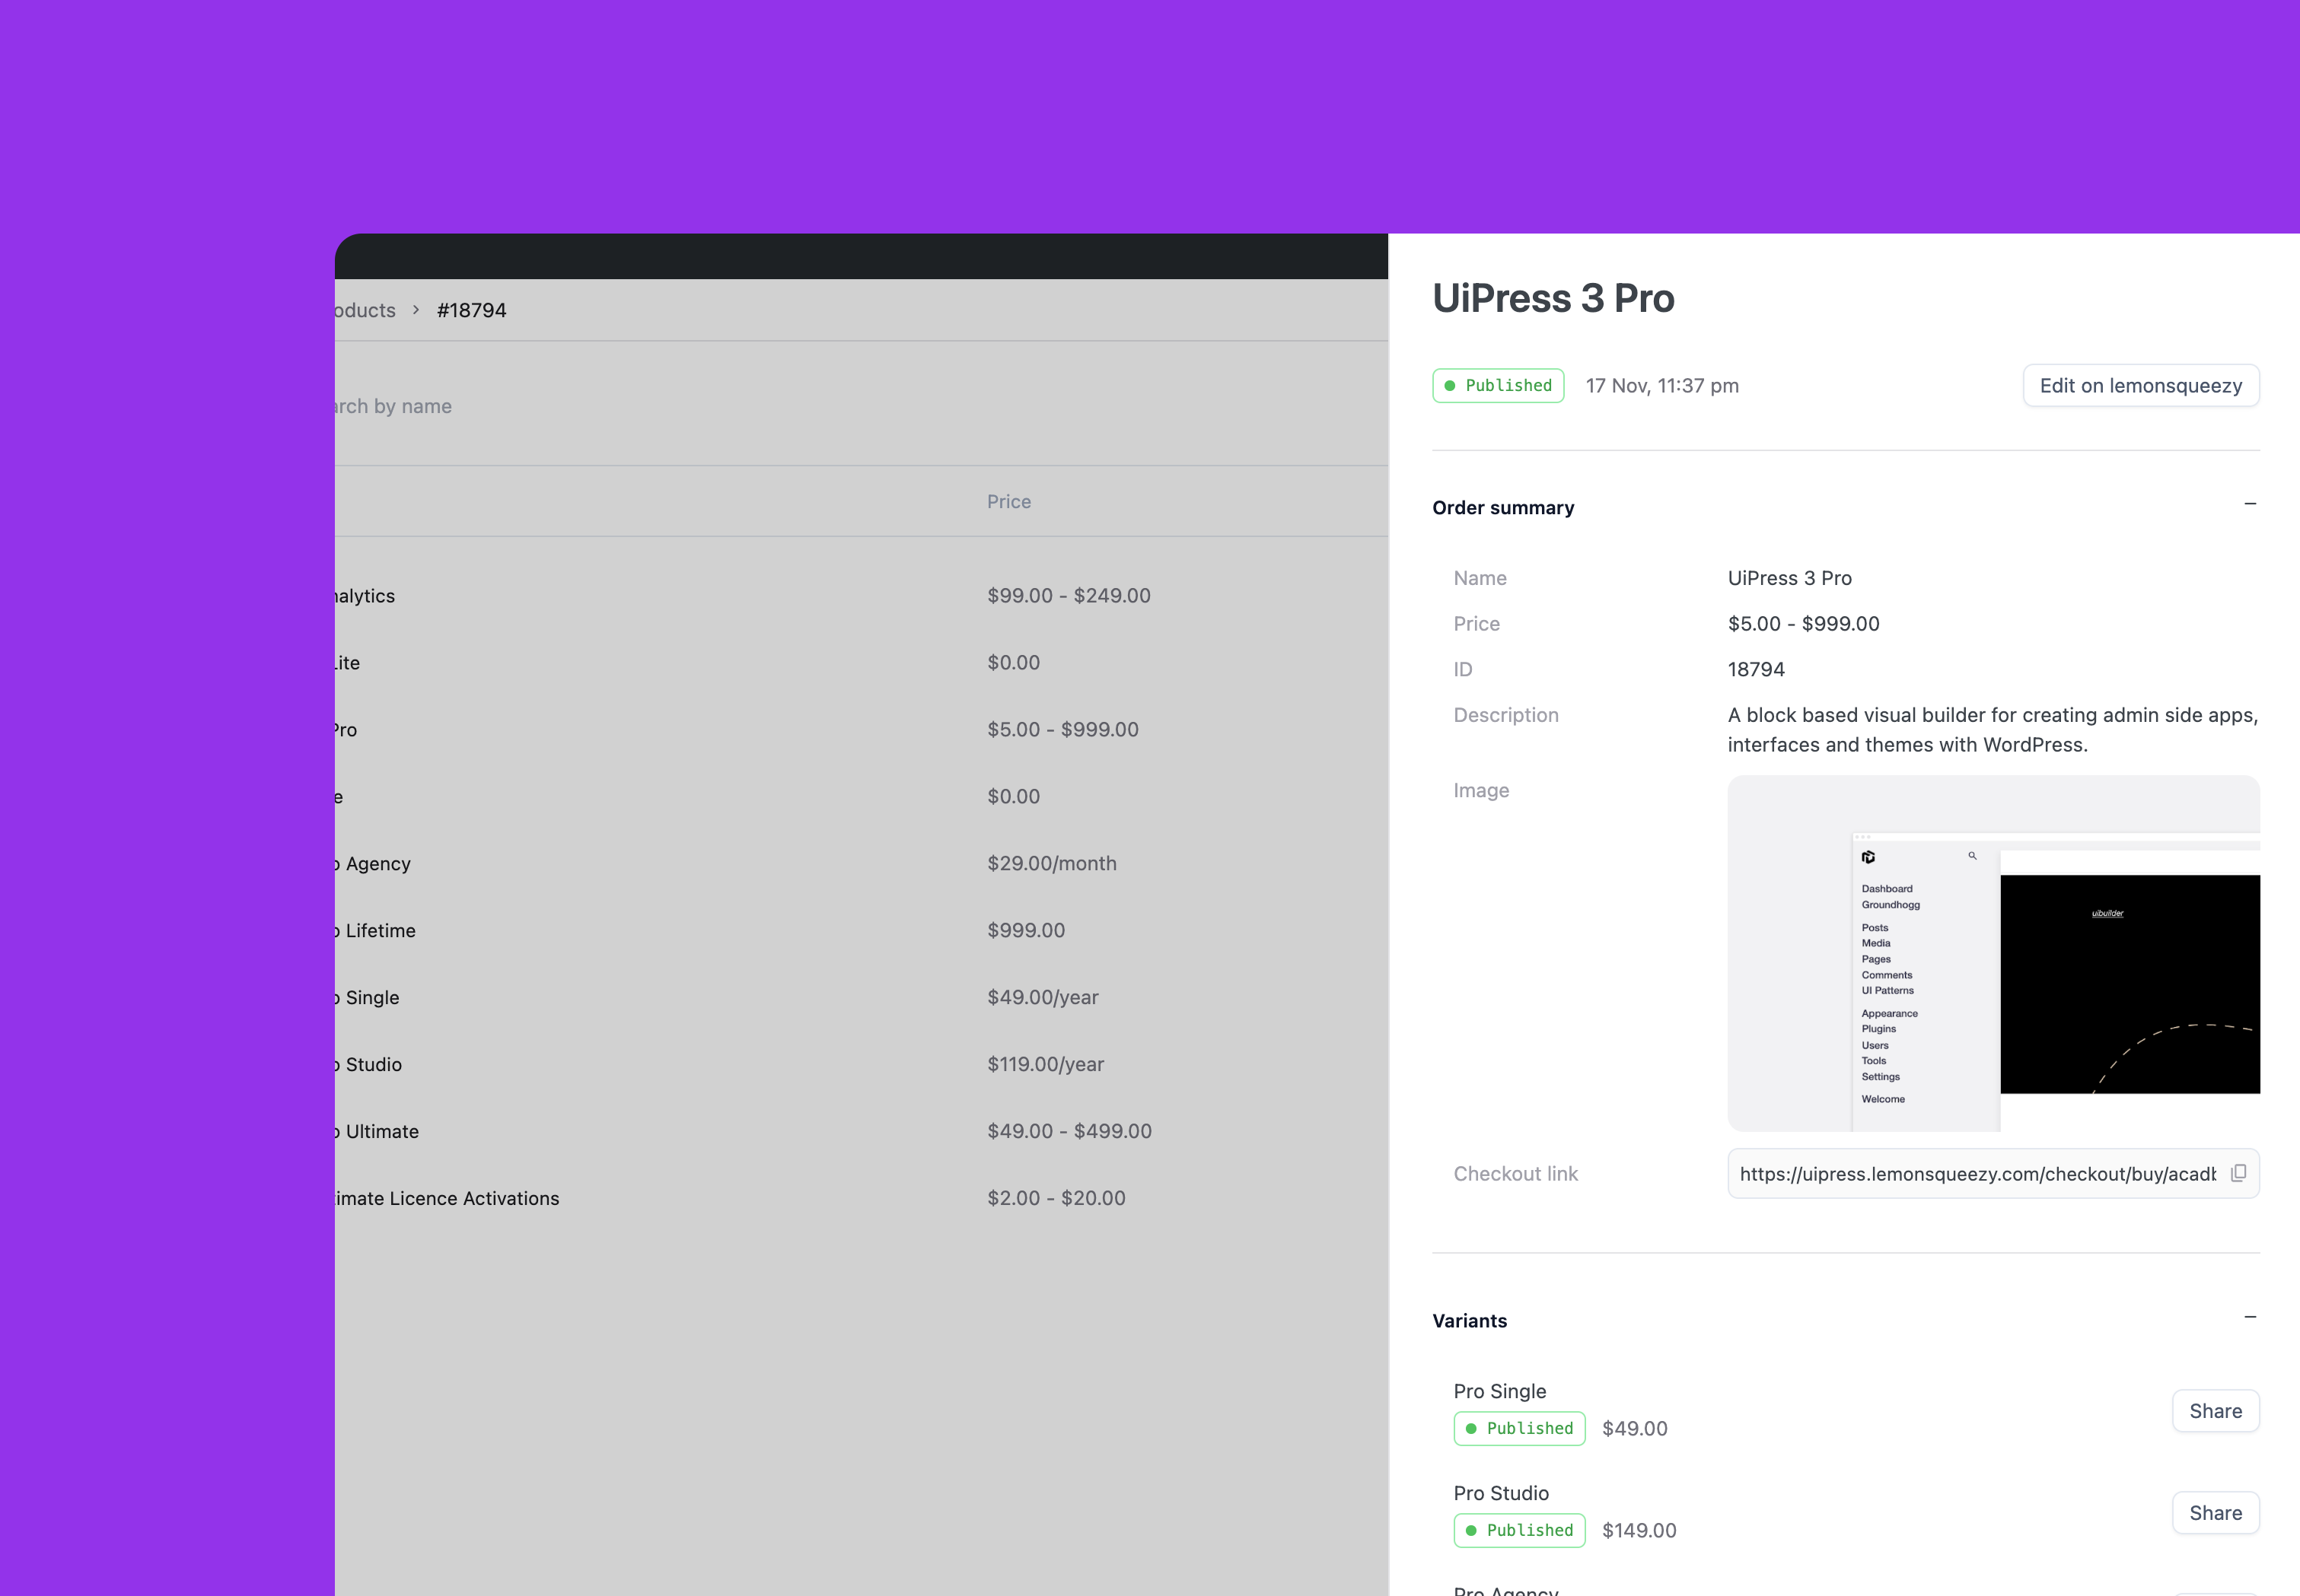Open the analytics row priced $99.00 - $249.00

(x=860, y=595)
